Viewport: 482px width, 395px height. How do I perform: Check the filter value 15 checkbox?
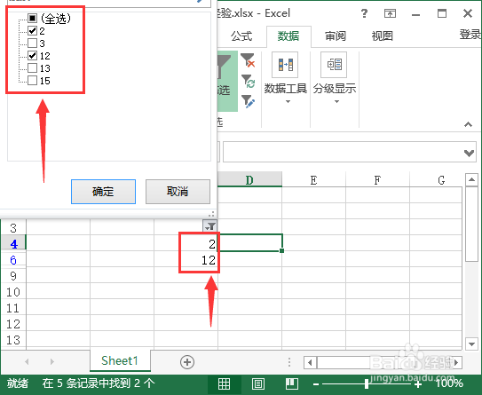point(33,81)
